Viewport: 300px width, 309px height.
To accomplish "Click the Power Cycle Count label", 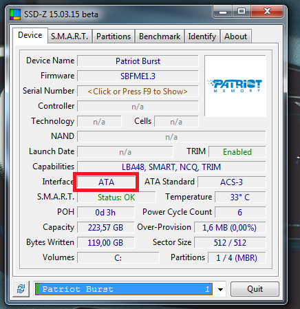I will click(177, 212).
